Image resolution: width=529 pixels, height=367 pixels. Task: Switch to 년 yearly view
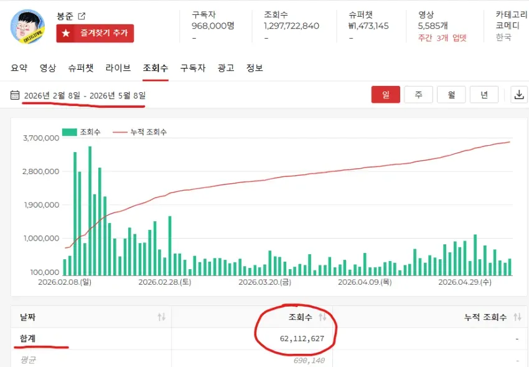(484, 95)
